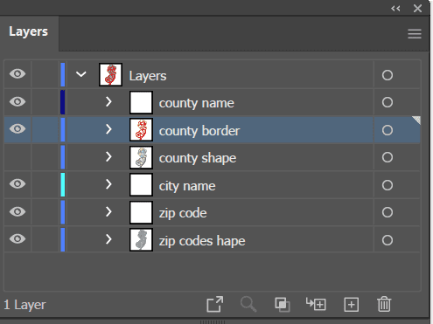The image size is (433, 324).
Task: Click the top-level Layers thumbnail
Action: pyautogui.click(x=110, y=75)
